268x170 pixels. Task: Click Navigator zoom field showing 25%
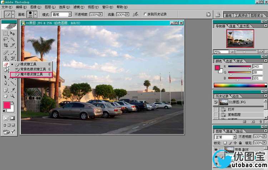click(x=221, y=52)
